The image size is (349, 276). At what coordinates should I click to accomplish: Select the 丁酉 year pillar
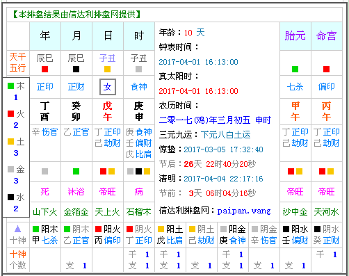tap(45, 111)
